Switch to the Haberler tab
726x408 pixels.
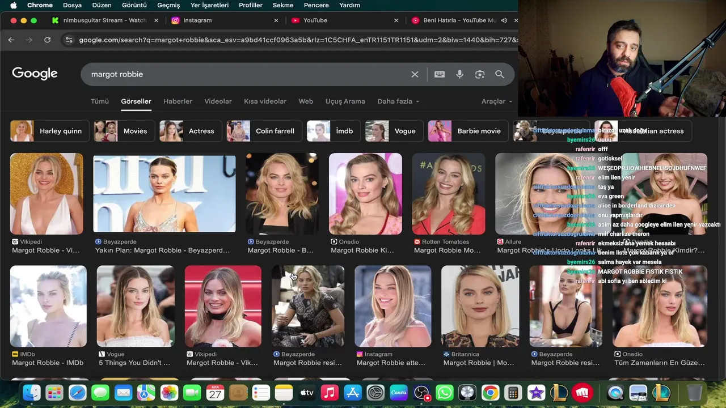tap(178, 101)
